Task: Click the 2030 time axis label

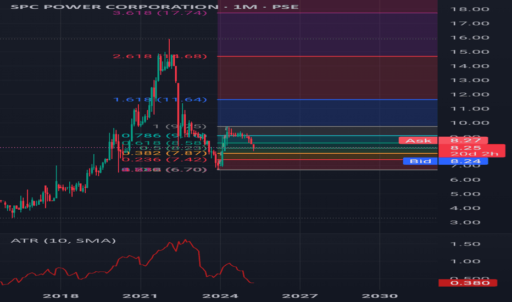Action: [380, 296]
